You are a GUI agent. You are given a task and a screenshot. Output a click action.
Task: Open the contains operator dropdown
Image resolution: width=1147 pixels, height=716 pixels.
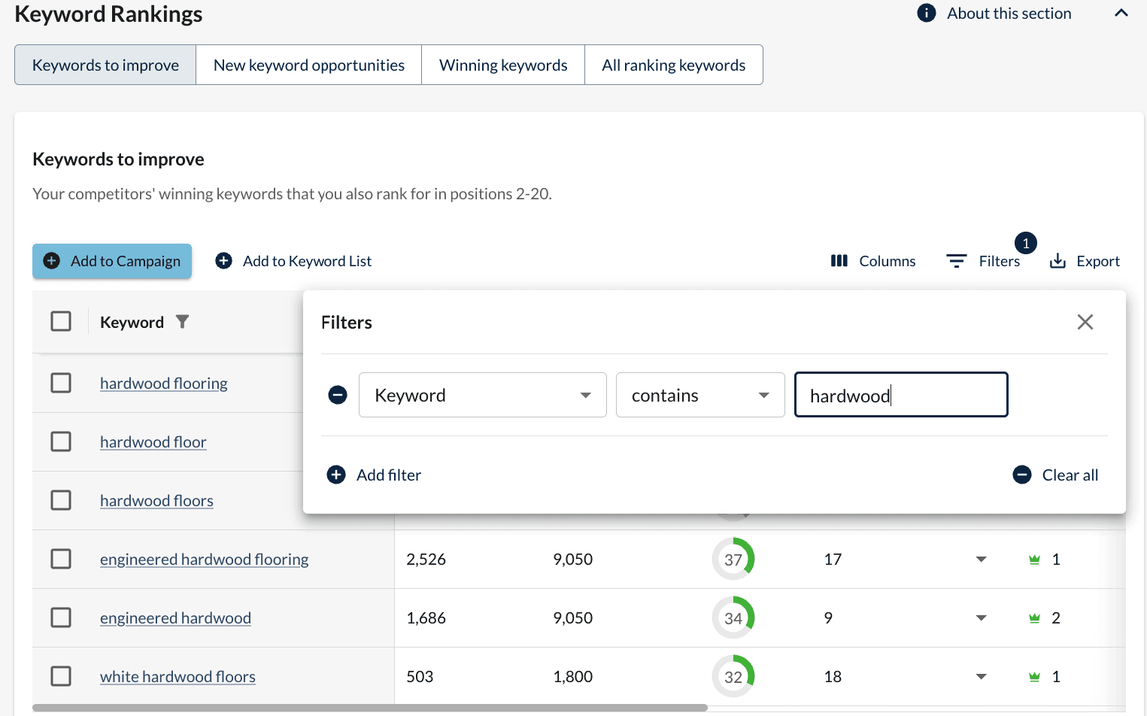[x=699, y=395]
